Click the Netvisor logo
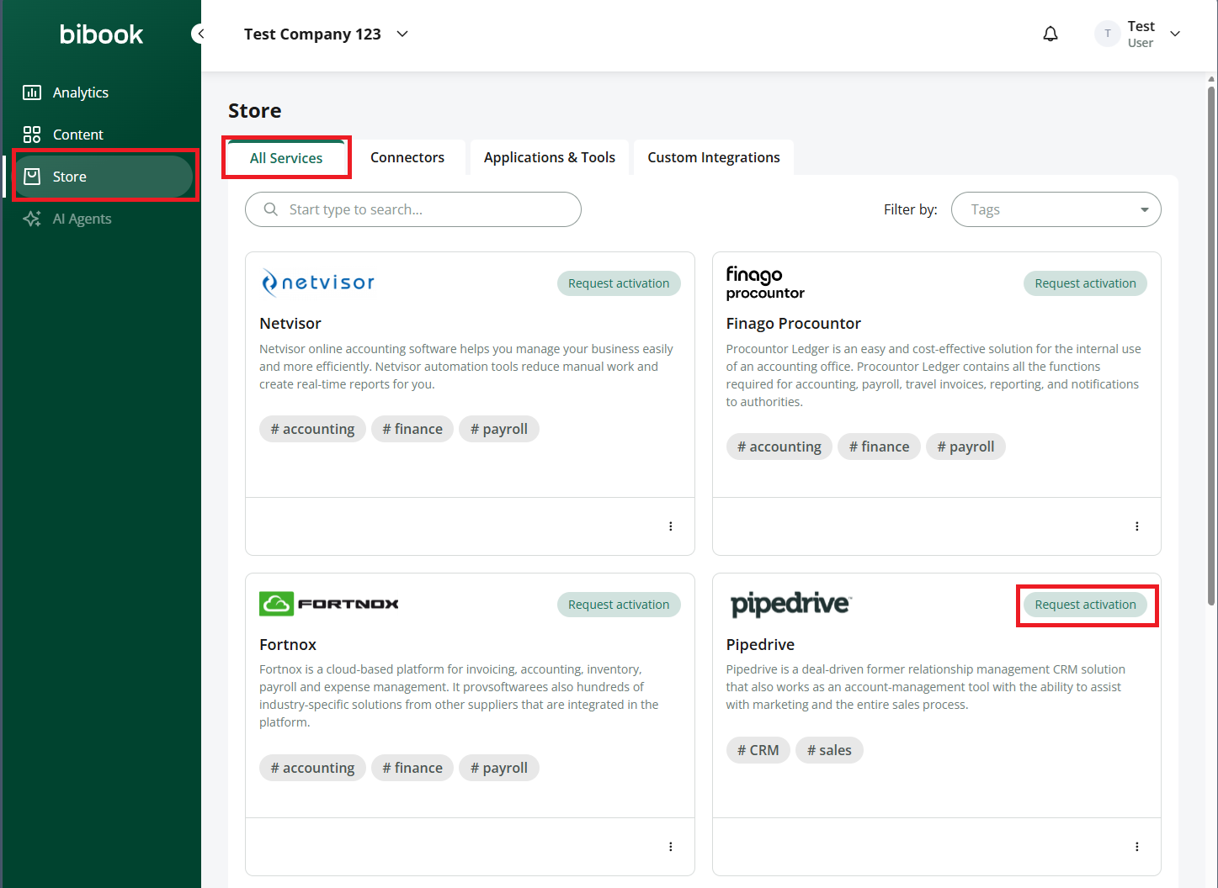Viewport: 1218px width, 888px height. point(317,283)
